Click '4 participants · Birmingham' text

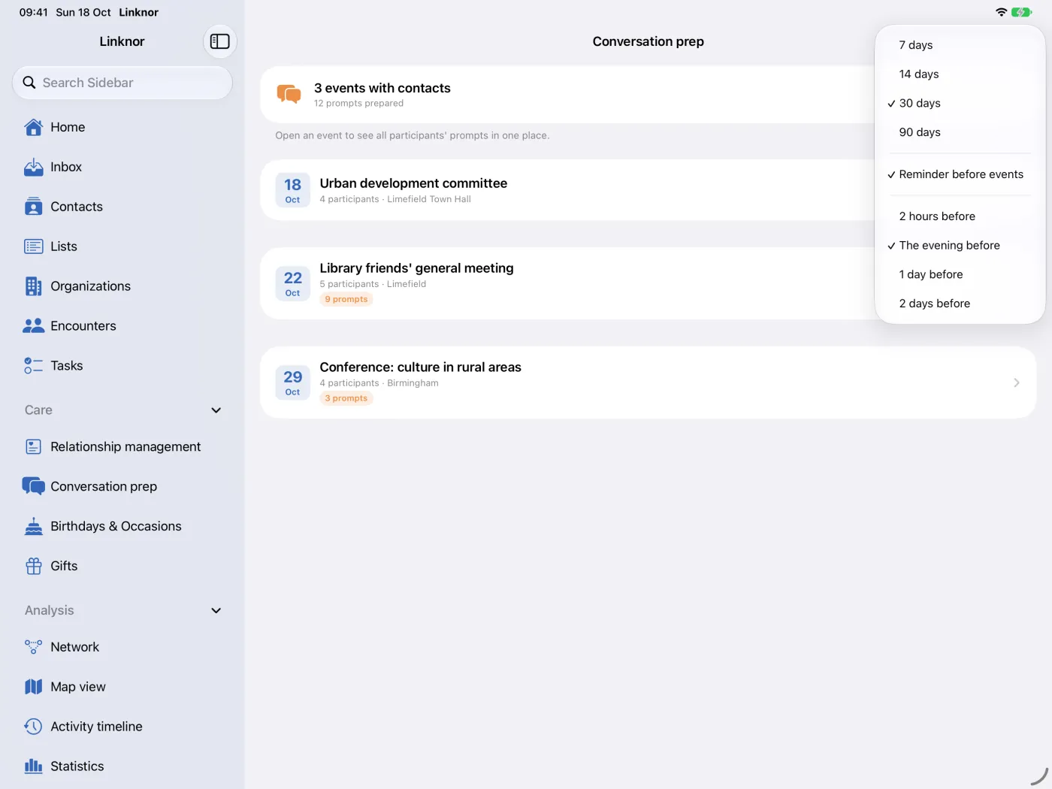coord(379,383)
